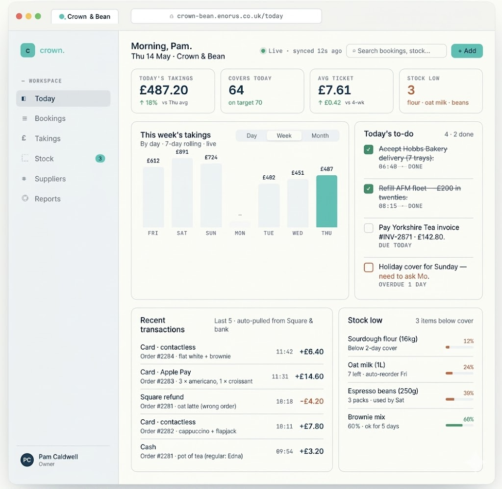Screen dimensions: 502x489
Task: Open Today in the sidebar
Action: coord(63,99)
